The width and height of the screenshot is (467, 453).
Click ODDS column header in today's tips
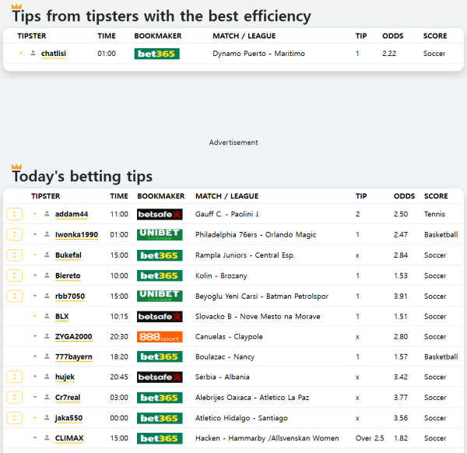(404, 196)
